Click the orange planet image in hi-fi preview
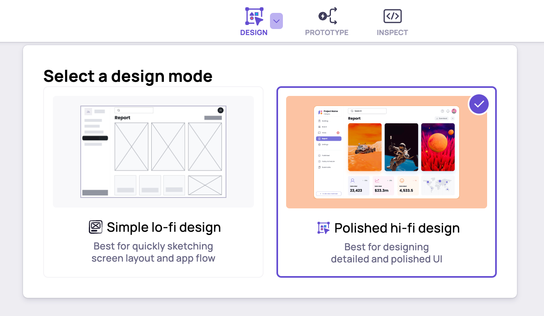 tap(438, 147)
